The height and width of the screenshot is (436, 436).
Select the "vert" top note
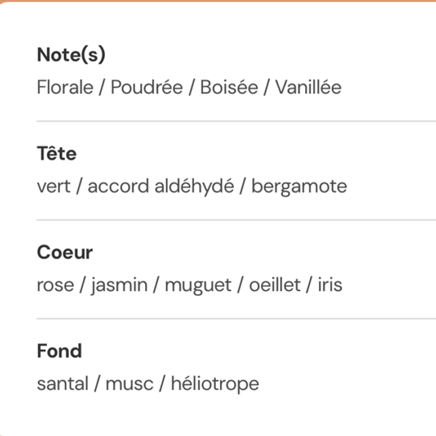(x=54, y=186)
